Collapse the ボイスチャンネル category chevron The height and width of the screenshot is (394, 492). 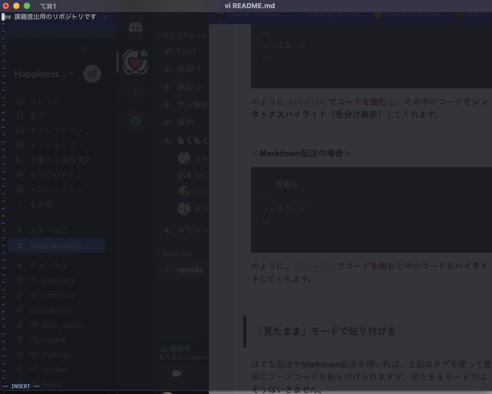tap(159, 36)
